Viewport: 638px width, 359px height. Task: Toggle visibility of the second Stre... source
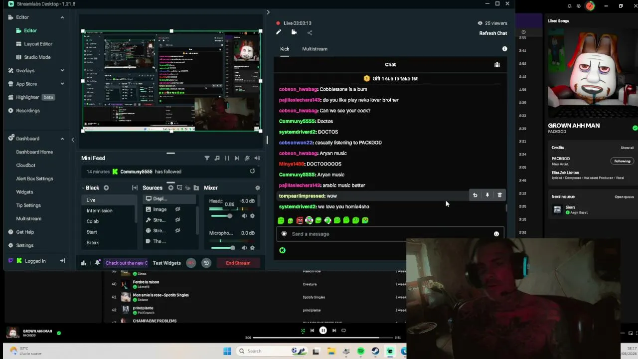(177, 230)
